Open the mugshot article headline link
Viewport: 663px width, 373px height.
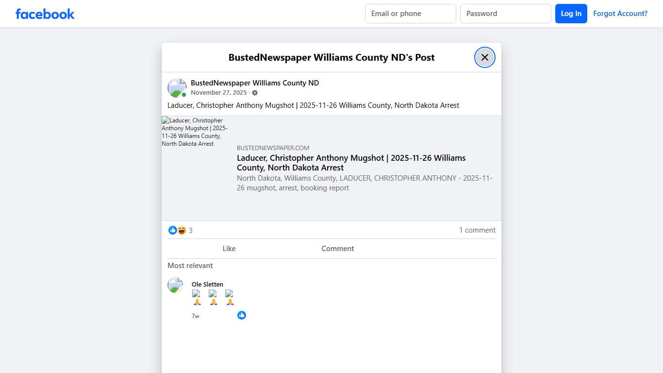(x=351, y=163)
